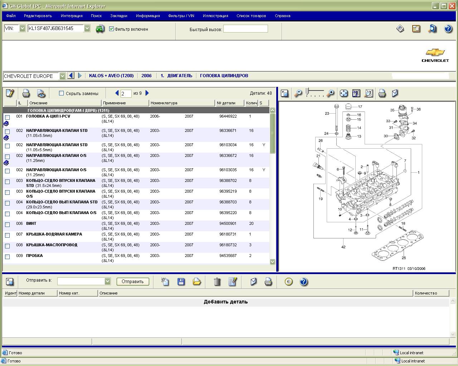This screenshot has width=458, height=366.
Task: Enable the Скрыть замены checkbox
Action: point(61,93)
